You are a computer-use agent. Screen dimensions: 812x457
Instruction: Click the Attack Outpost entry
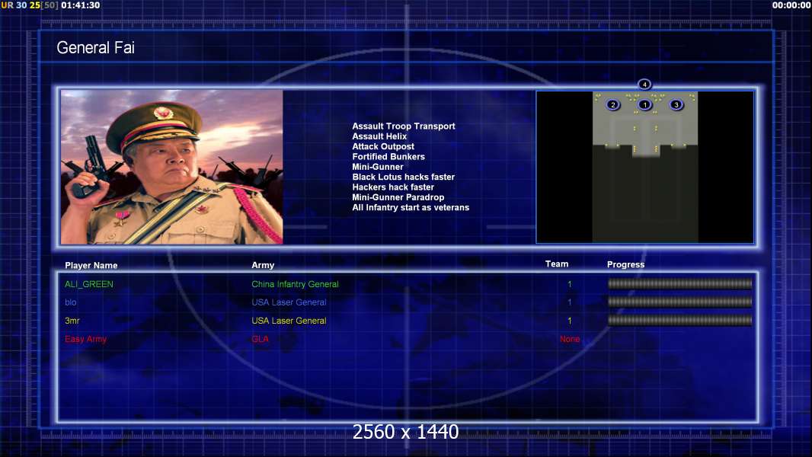[x=382, y=146]
